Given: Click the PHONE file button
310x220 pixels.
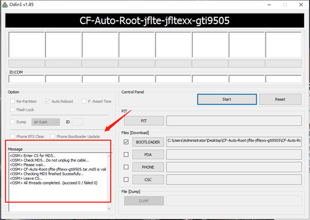Looking at the screenshot, I should [148, 167].
